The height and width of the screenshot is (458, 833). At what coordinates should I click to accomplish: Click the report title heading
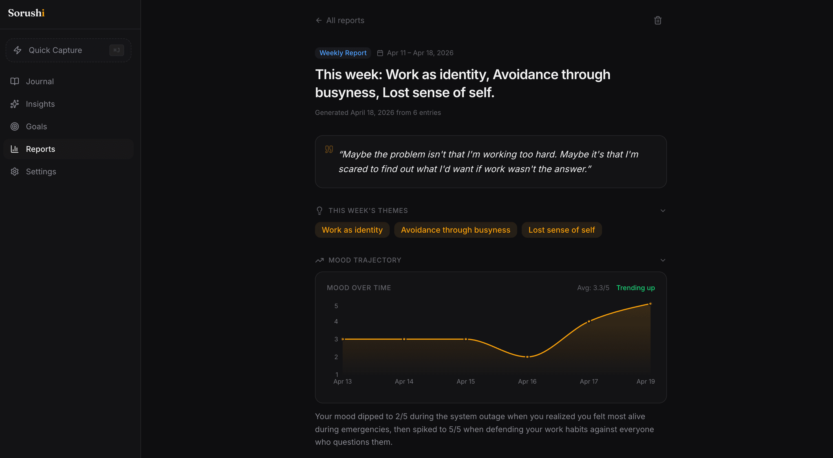(x=463, y=83)
